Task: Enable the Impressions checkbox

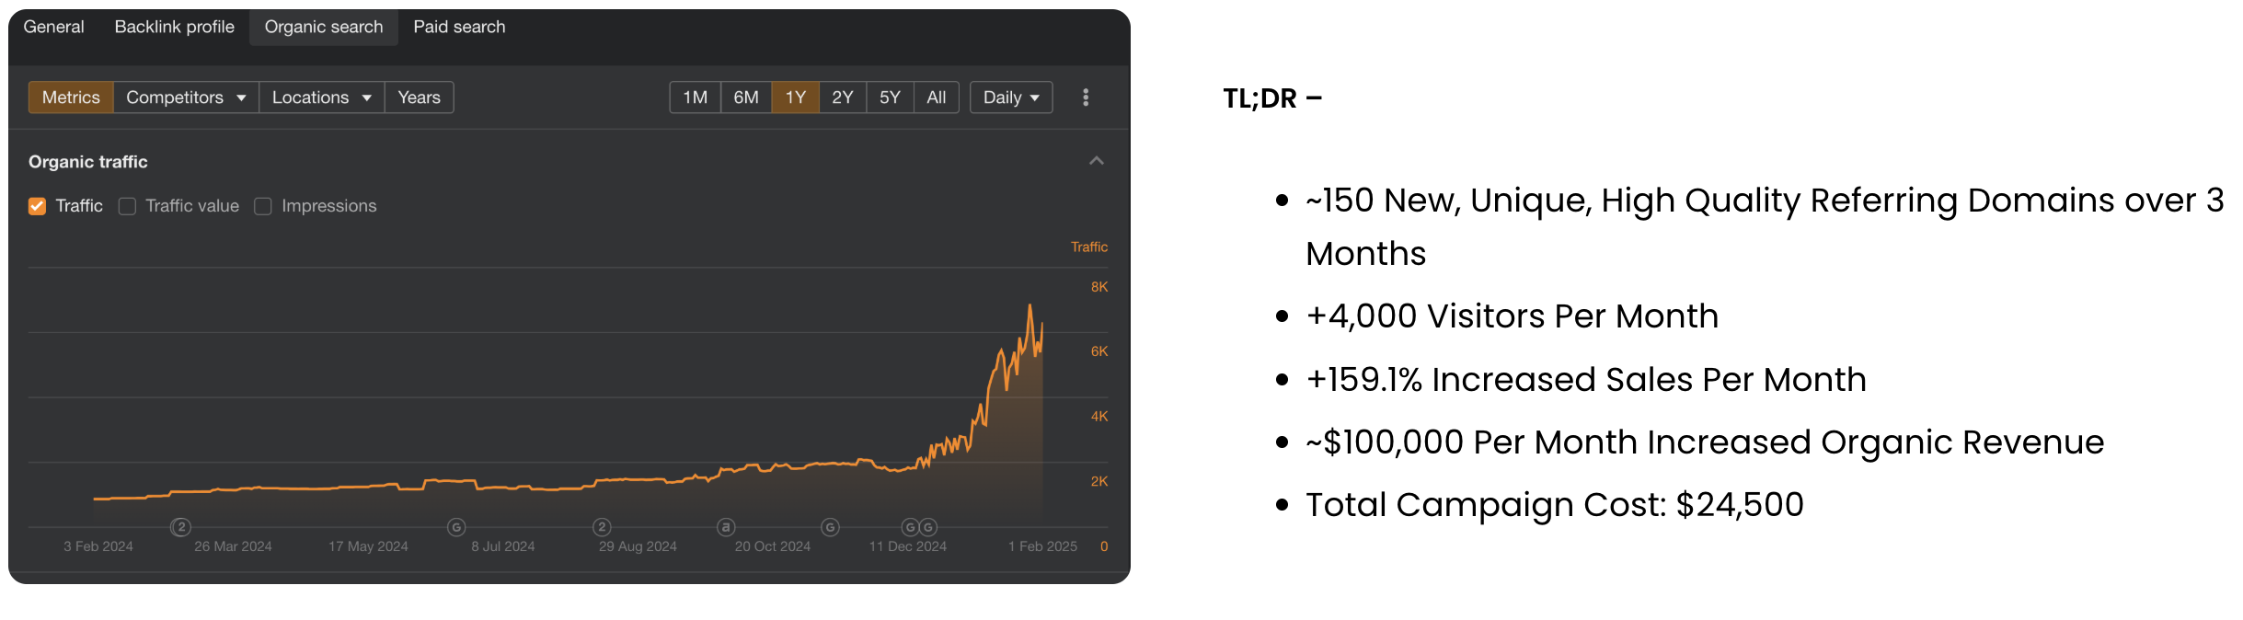Action: [263, 206]
